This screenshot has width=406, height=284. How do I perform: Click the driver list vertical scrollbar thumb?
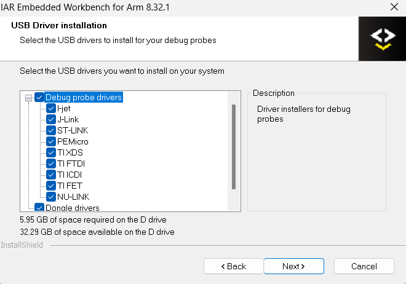[234, 147]
